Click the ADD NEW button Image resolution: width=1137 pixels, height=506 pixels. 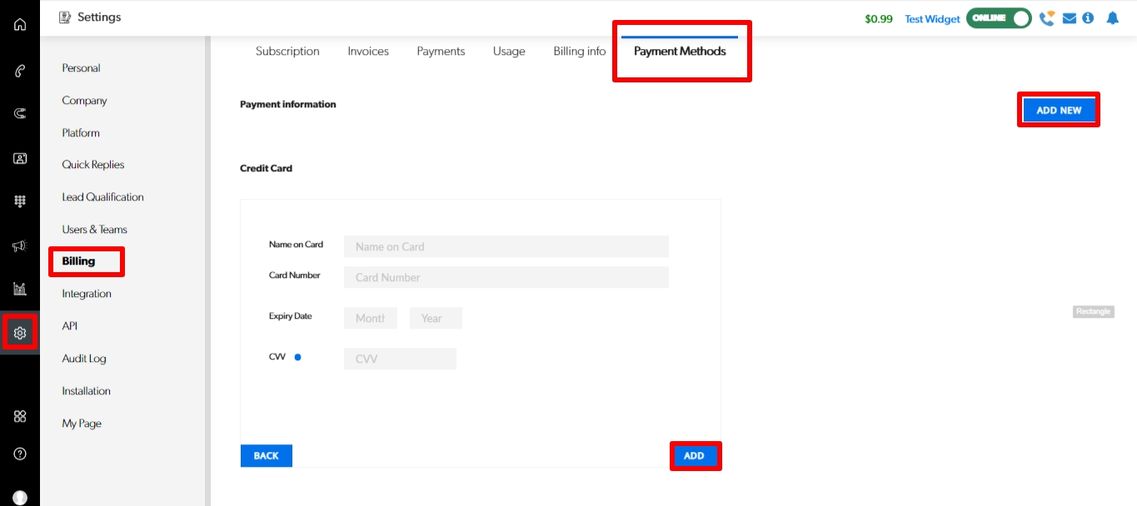[1059, 110]
